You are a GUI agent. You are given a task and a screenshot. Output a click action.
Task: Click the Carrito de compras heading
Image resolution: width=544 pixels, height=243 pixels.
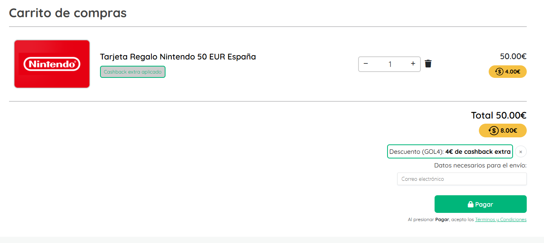point(68,13)
